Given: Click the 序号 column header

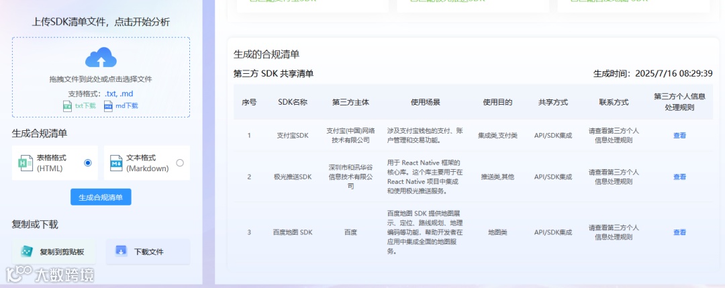Looking at the screenshot, I should pyautogui.click(x=249, y=102).
